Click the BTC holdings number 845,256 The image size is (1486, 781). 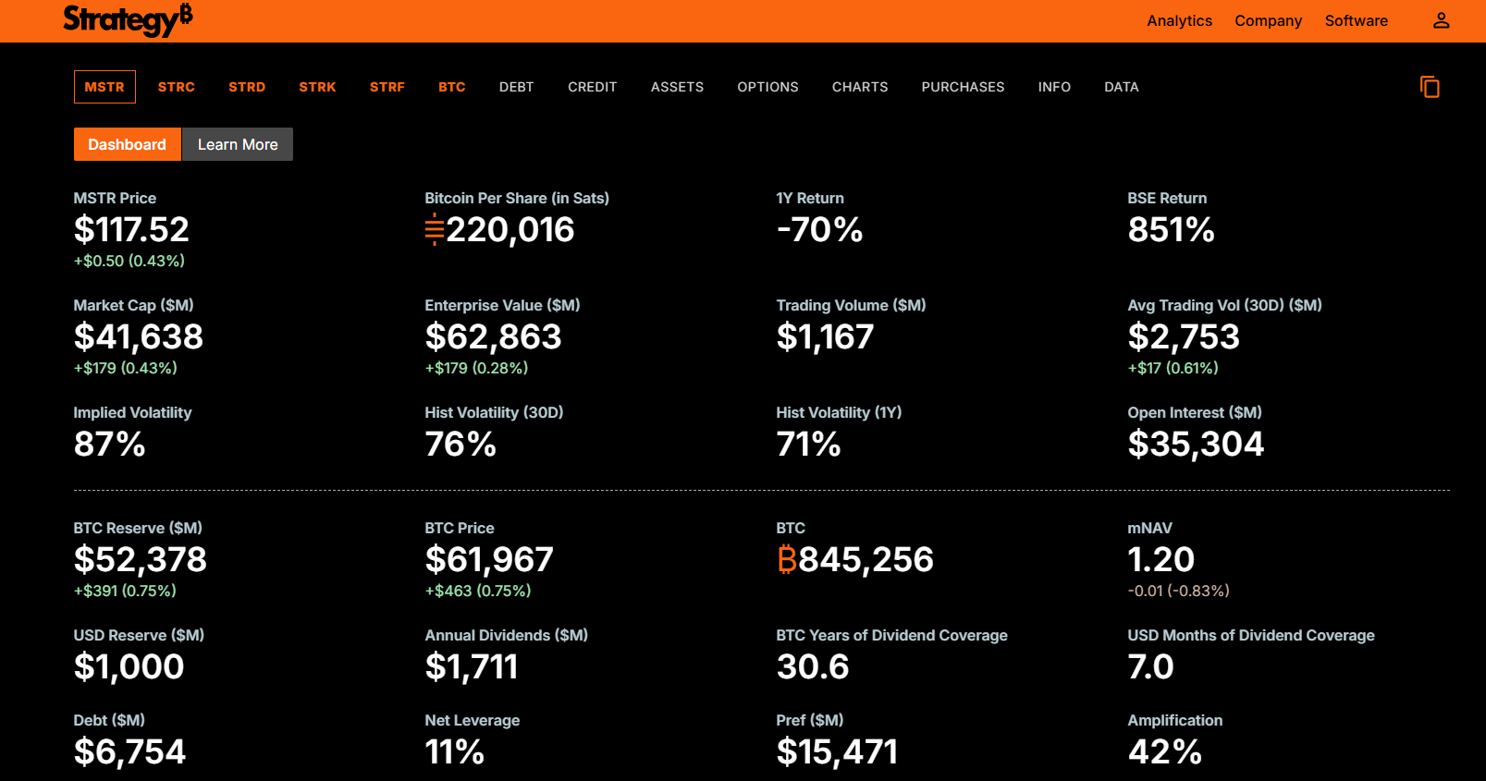click(866, 559)
